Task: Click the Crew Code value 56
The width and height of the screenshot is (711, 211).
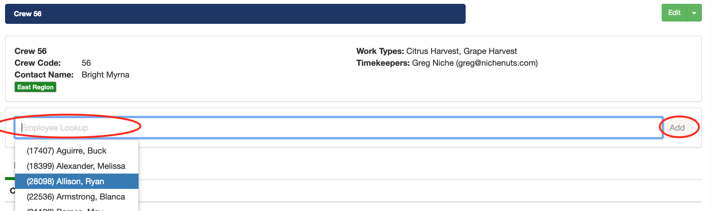Action: point(86,63)
